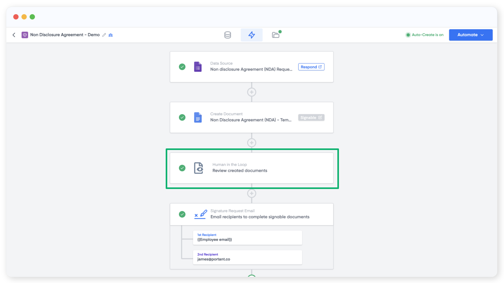
Task: Minimize the window with the yellow button
Action: click(24, 17)
